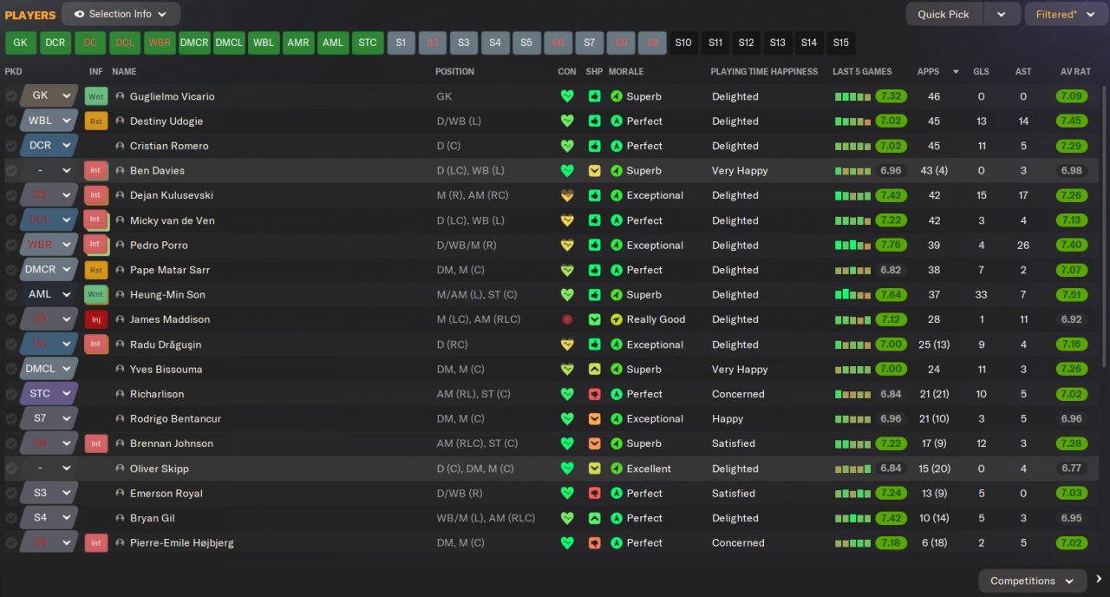
Task: Click the arrow right of Competitions button
Action: [1099, 580]
